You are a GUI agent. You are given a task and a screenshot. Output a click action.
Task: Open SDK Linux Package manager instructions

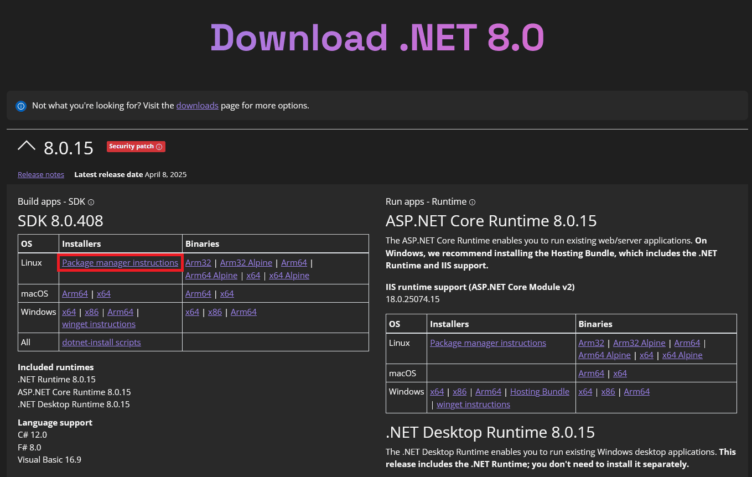pyautogui.click(x=120, y=263)
